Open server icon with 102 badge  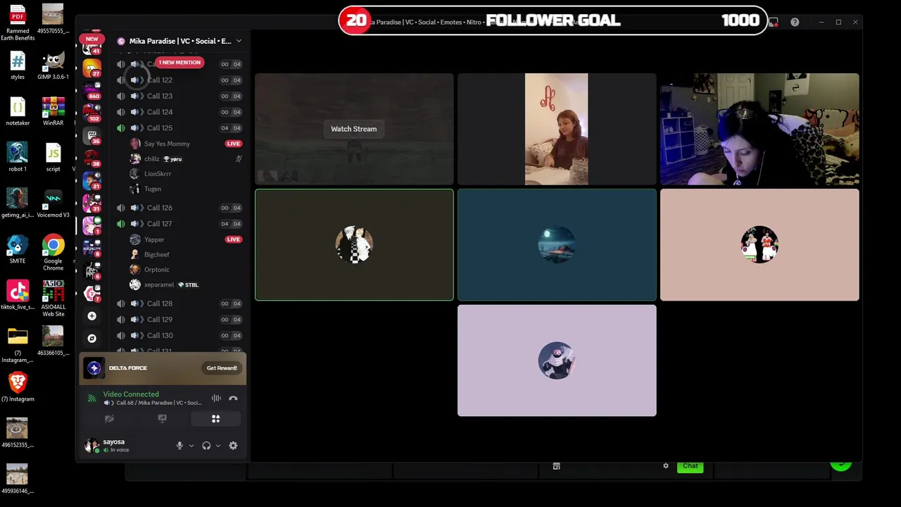pyautogui.click(x=92, y=113)
